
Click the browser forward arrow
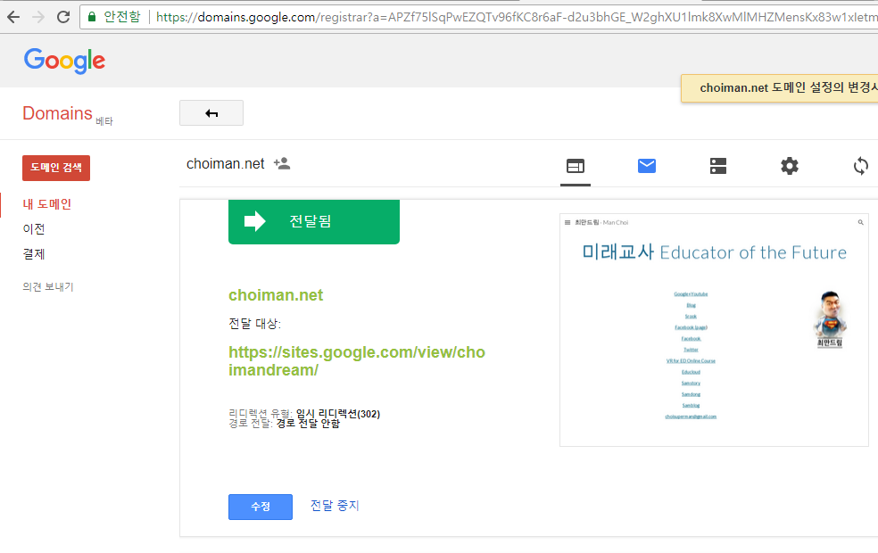[x=38, y=17]
